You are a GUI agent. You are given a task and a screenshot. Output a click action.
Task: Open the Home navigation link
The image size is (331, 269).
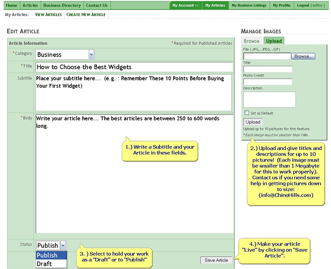pos(11,6)
